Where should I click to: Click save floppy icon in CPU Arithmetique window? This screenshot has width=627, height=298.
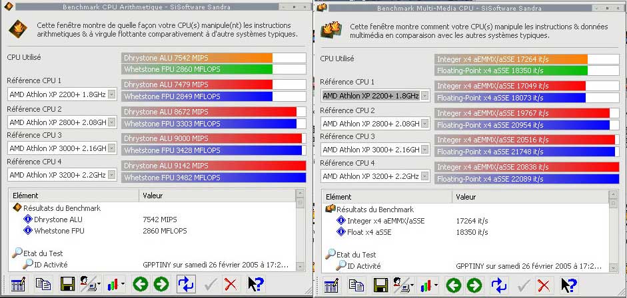click(67, 284)
